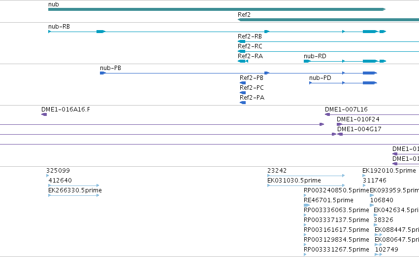This screenshot has width=419, height=257.
Task: Select the DME1-007L16 clone label
Action: (x=346, y=110)
